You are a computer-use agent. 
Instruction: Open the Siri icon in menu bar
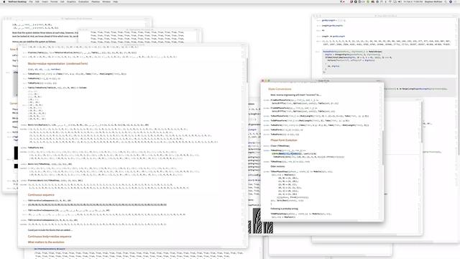451,1
